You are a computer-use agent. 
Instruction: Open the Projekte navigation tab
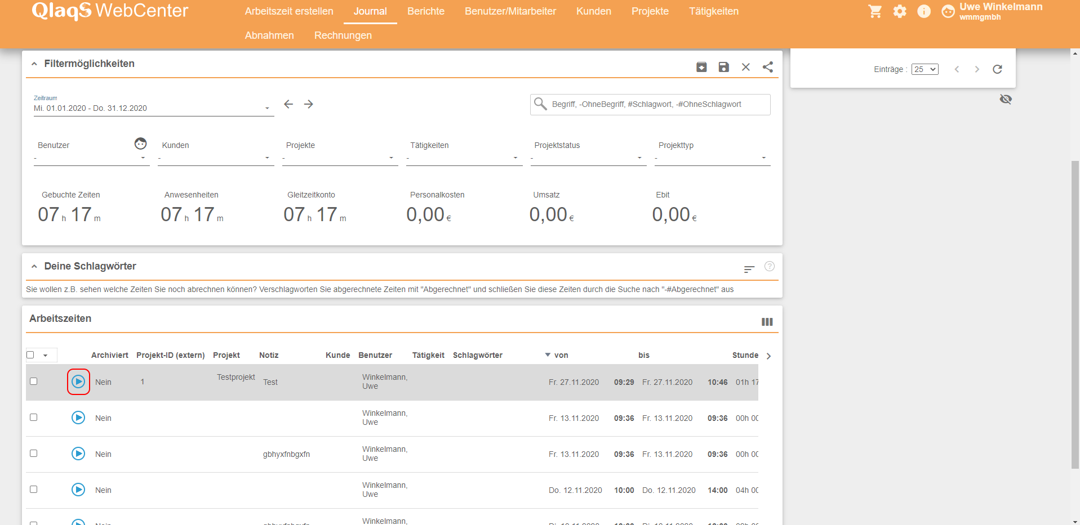tap(650, 11)
